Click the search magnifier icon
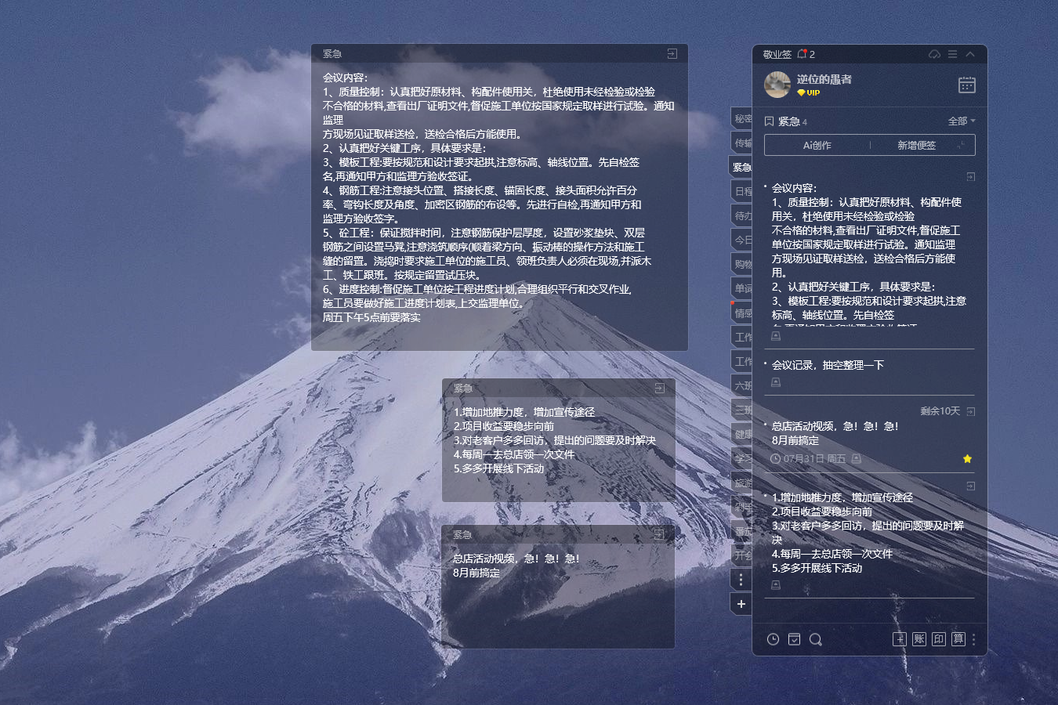This screenshot has height=705, width=1058. point(816,639)
